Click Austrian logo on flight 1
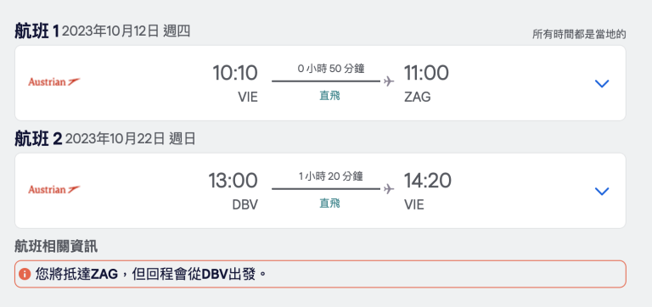 (54, 82)
